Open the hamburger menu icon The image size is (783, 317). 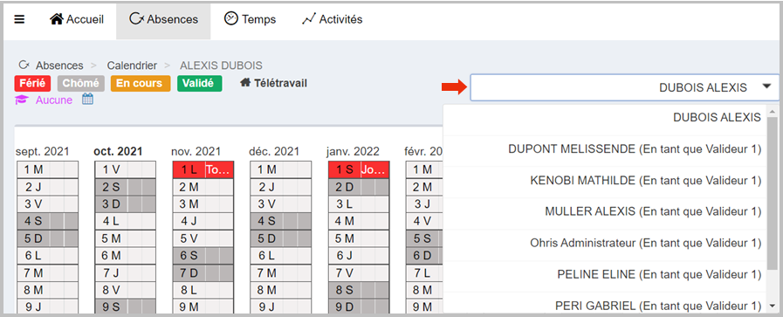click(x=19, y=19)
